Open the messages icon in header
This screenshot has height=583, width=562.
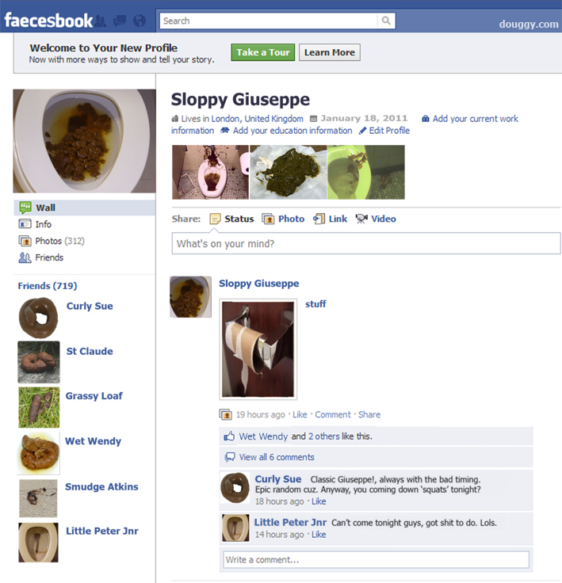coord(120,21)
